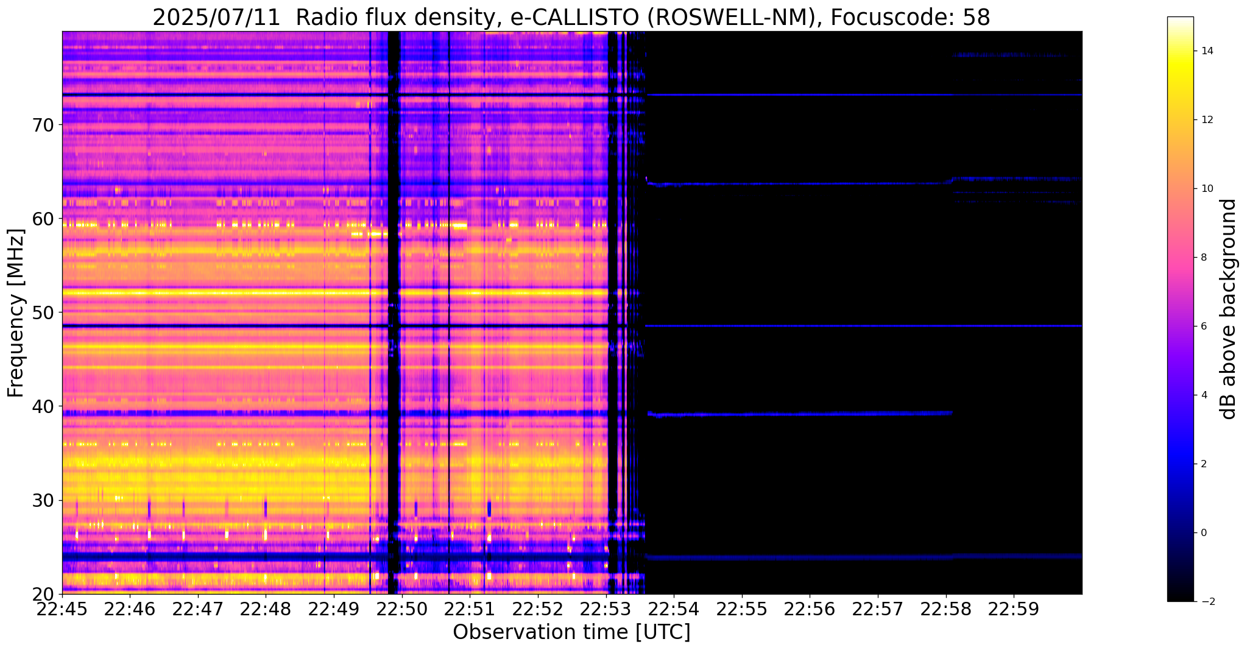Click the colorbar tick label 2
1247x650 pixels.
tap(1203, 464)
